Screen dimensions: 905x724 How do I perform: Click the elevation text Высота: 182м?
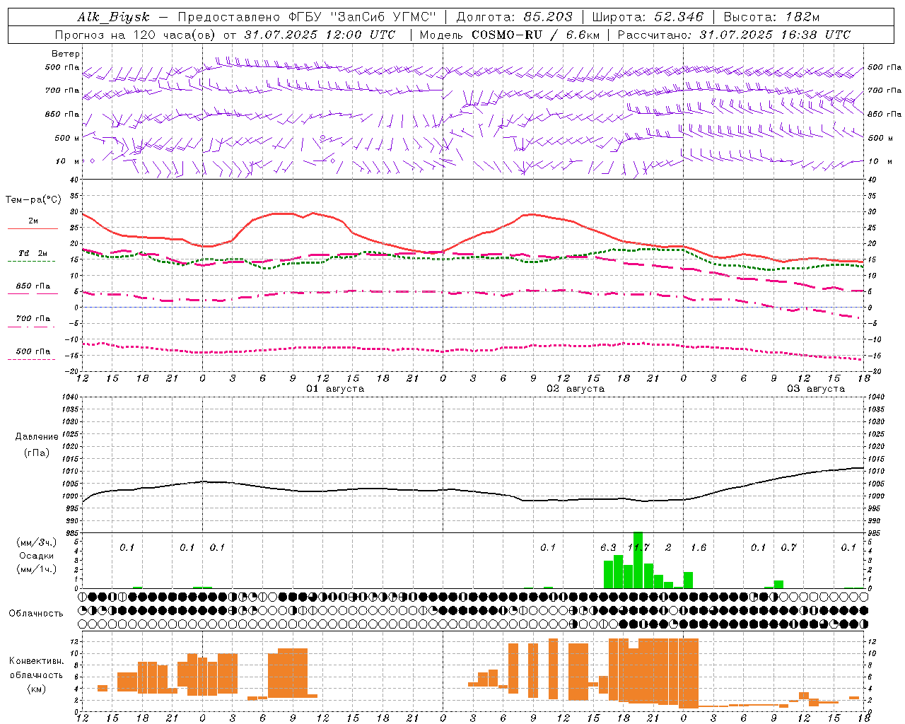(771, 17)
